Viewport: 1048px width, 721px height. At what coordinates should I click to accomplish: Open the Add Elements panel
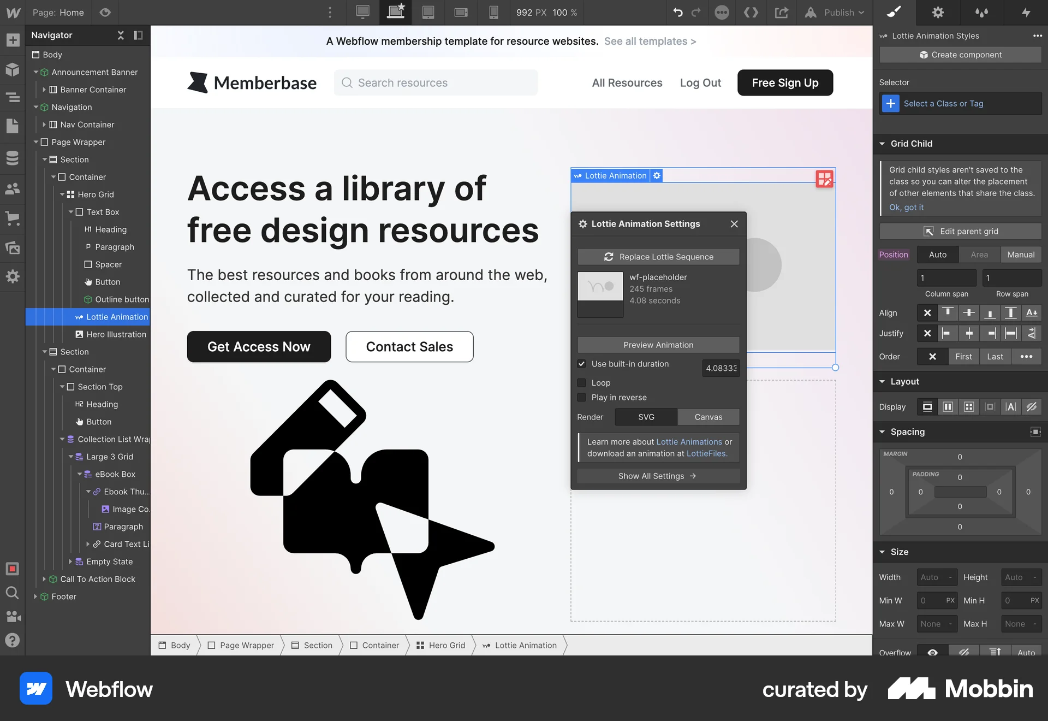[12, 40]
